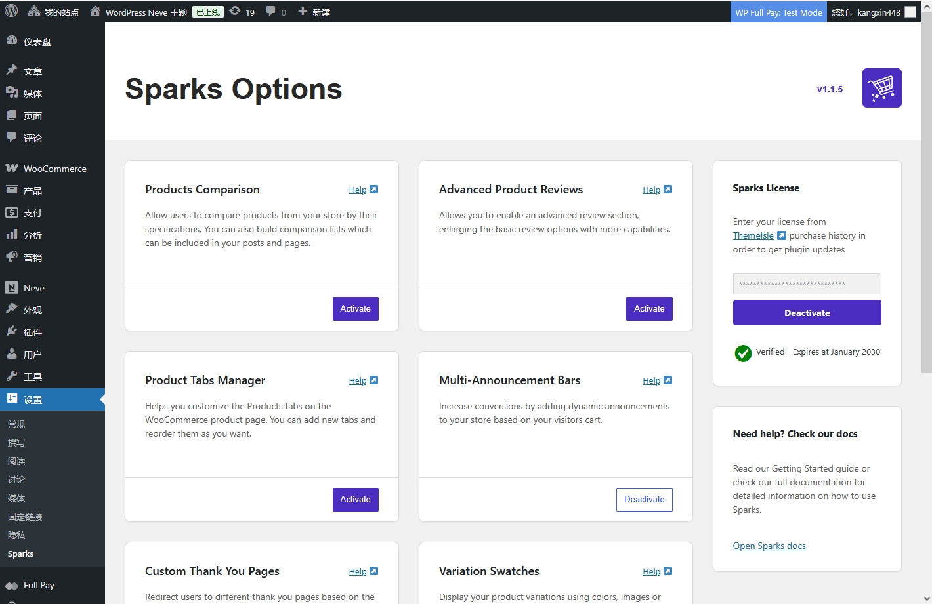This screenshot has width=932, height=604.
Task: Go to 讨论 settings submenu
Action: coord(16,479)
